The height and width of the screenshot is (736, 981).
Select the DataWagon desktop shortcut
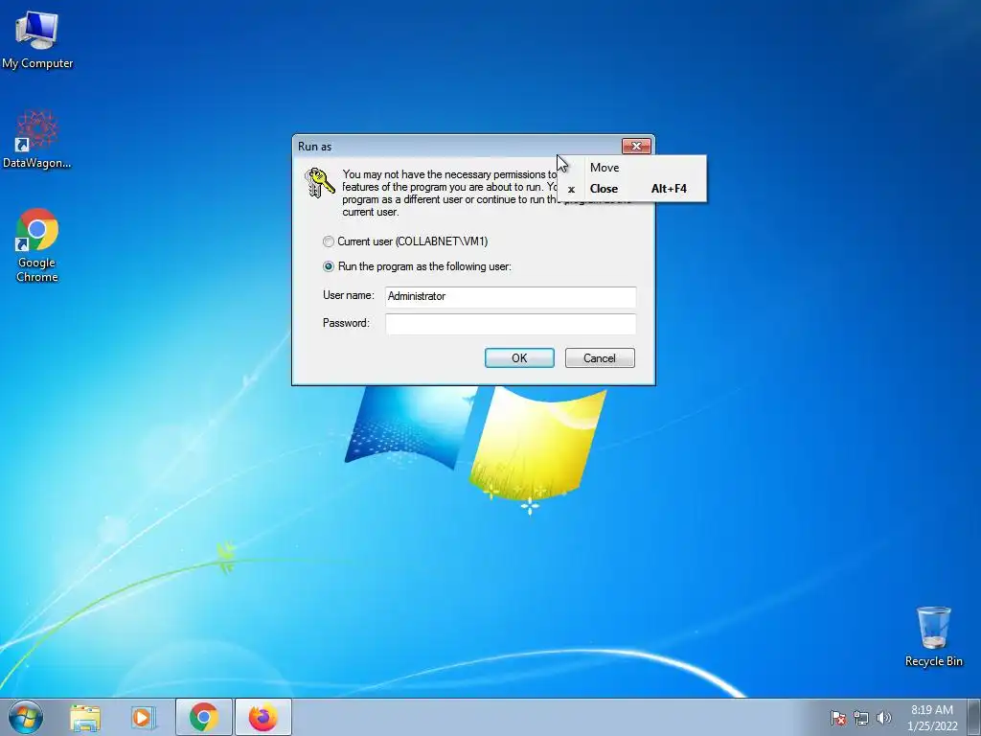point(37,139)
